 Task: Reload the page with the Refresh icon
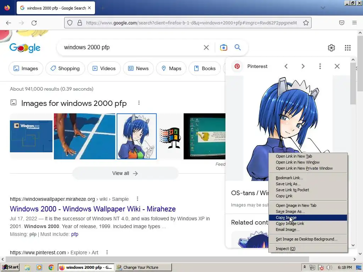tap(34, 23)
